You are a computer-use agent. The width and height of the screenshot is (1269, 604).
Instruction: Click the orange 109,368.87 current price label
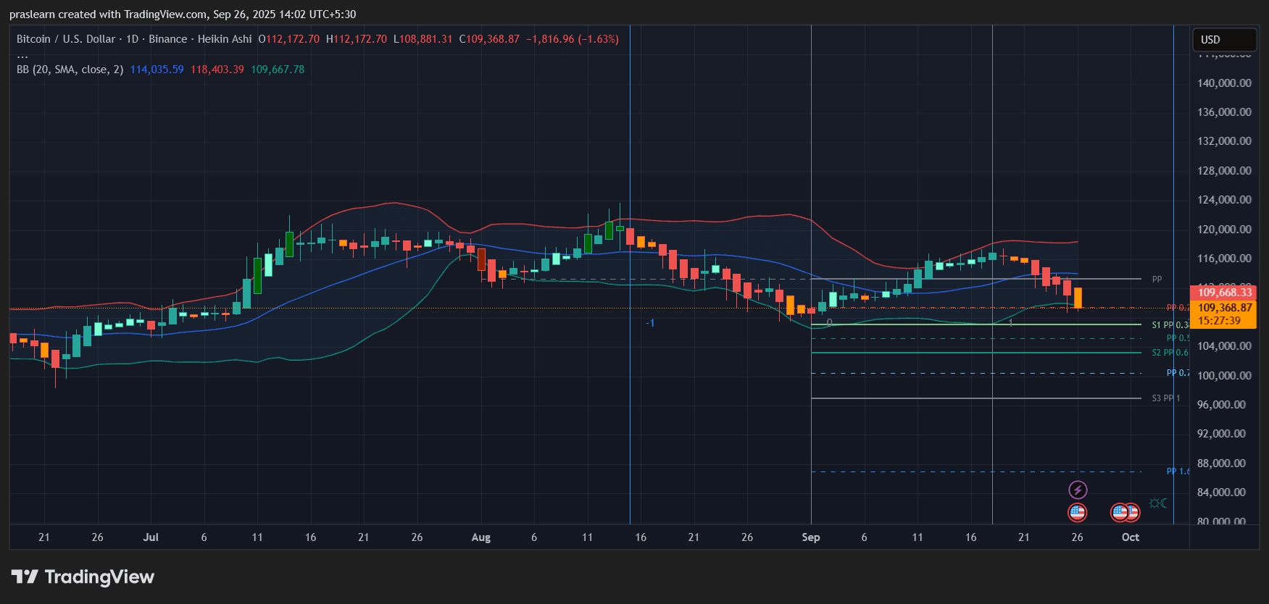pyautogui.click(x=1224, y=308)
